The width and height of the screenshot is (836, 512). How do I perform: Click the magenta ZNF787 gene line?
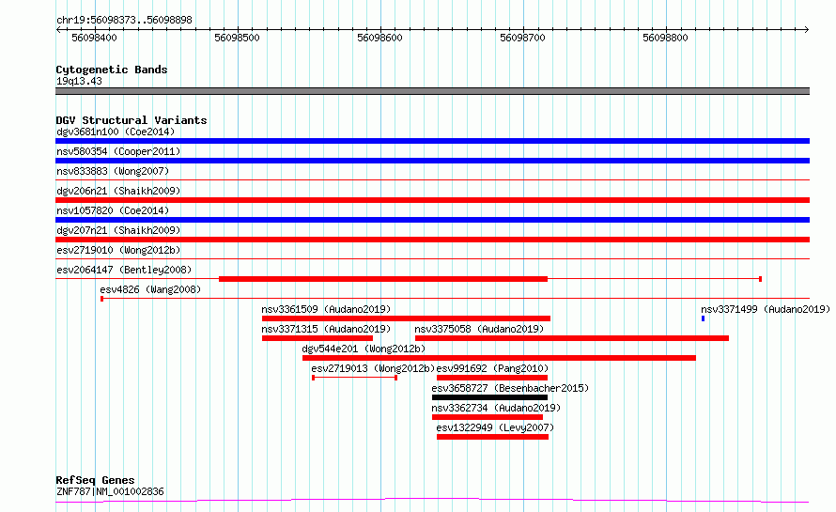pyautogui.click(x=432, y=501)
